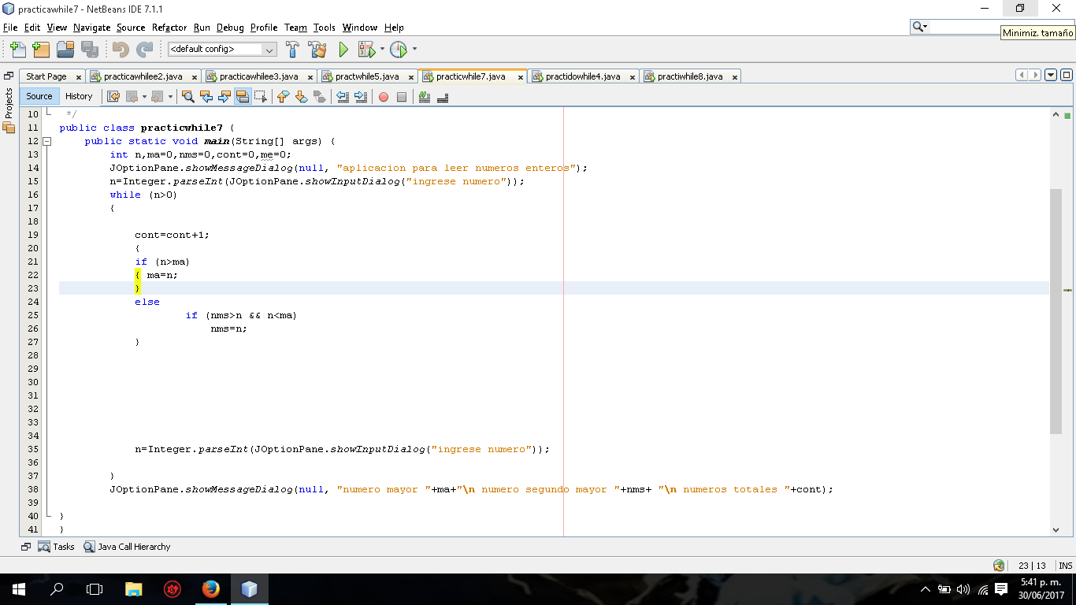Expand the Profile Project dropdown arrow
Image resolution: width=1076 pixels, height=605 pixels.
tap(414, 50)
